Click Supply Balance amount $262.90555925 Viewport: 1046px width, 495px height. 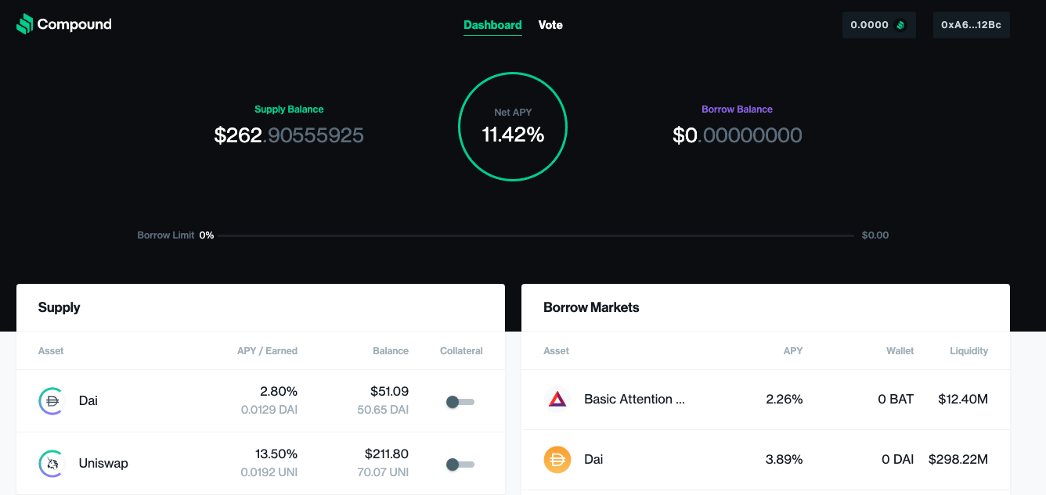pos(289,135)
